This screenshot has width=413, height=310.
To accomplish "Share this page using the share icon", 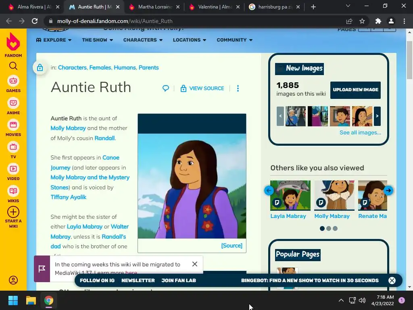I will click(349, 21).
